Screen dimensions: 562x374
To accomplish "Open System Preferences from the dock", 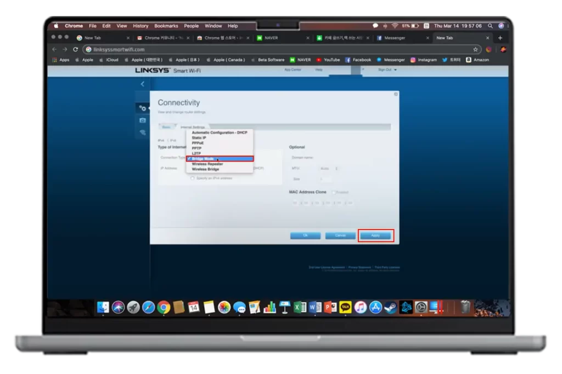I will (421, 308).
